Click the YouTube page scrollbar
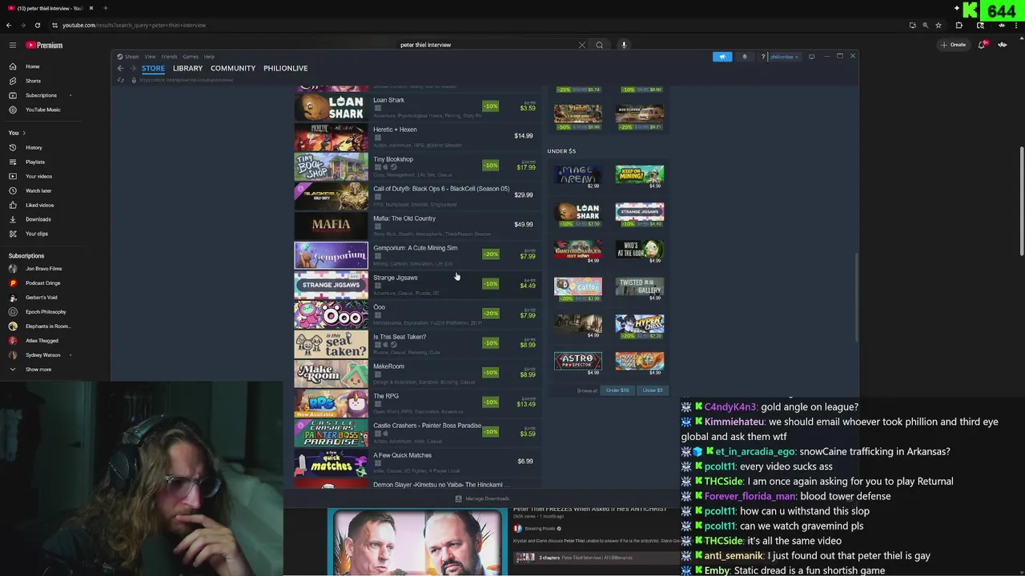This screenshot has height=576, width=1025. 1021,200
